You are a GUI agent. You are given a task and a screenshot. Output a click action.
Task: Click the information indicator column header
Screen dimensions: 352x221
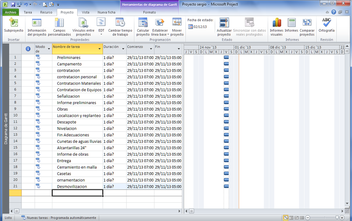point(28,49)
